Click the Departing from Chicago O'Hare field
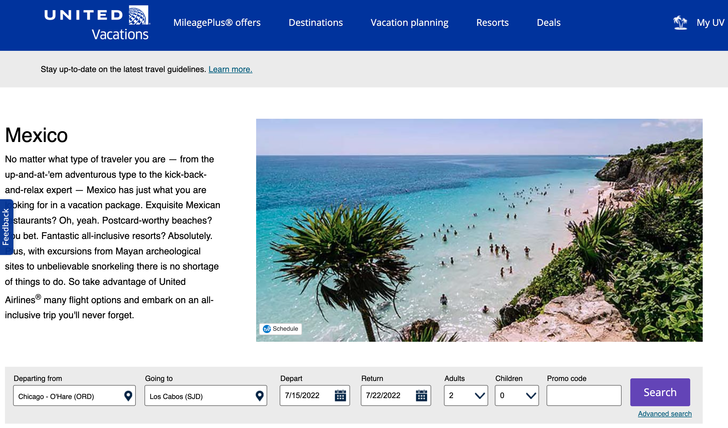The image size is (728, 428). pyautogui.click(x=74, y=395)
